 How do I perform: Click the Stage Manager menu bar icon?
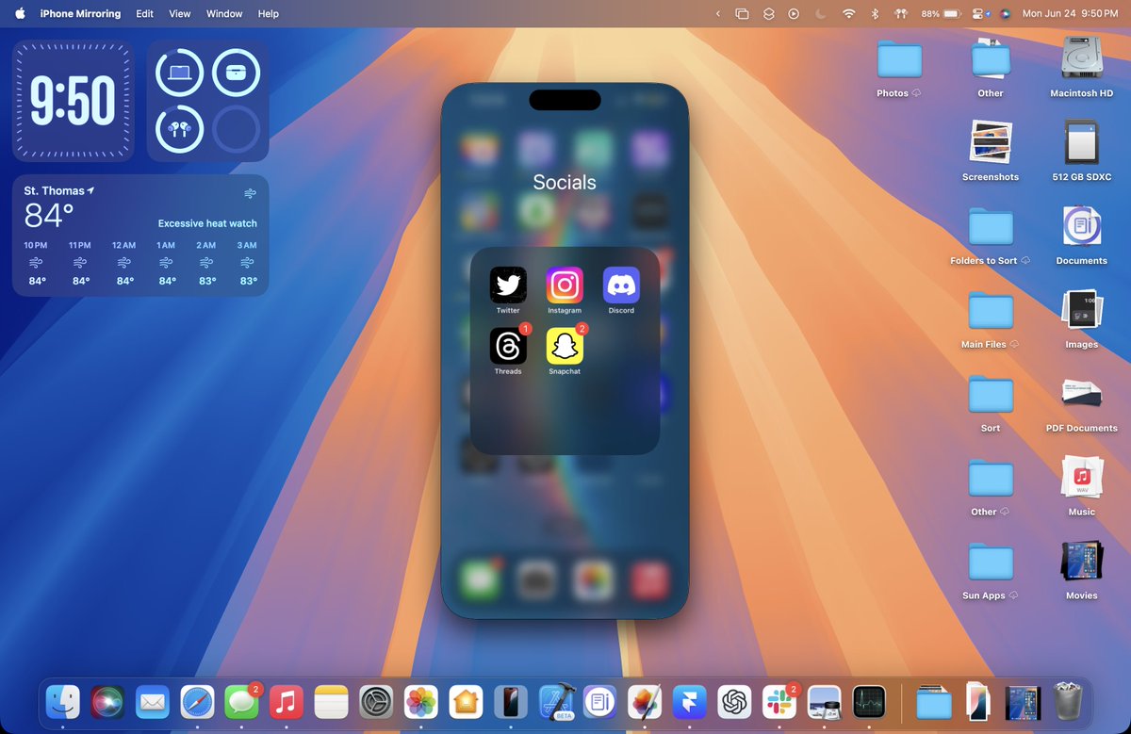[742, 13]
